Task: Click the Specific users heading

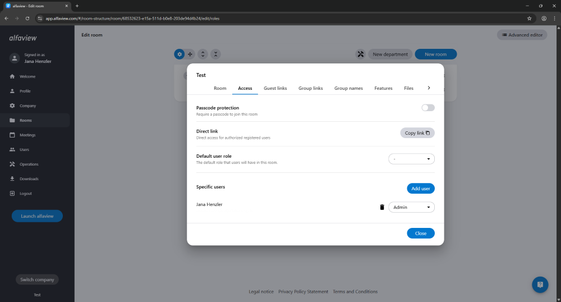Action: [210, 187]
